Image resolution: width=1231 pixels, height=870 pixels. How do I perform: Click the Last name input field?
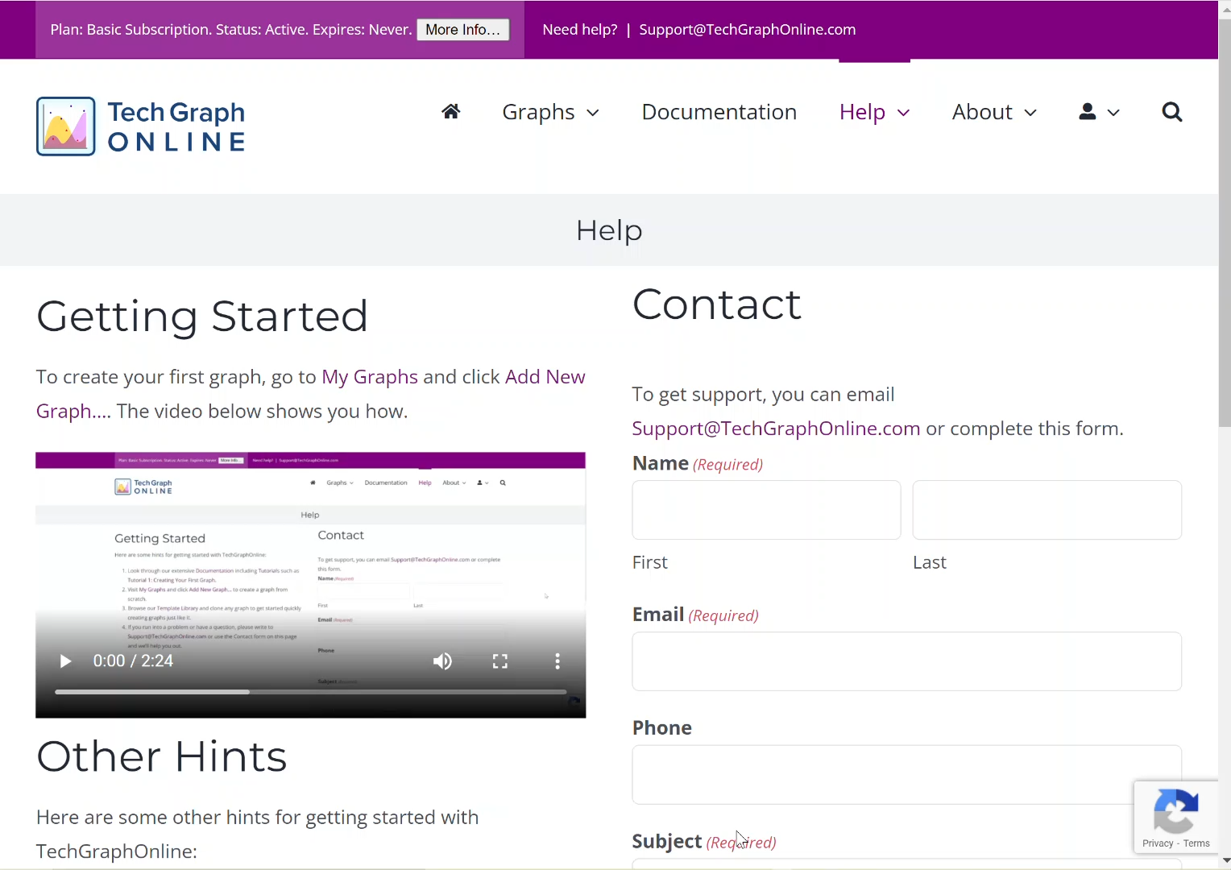pyautogui.click(x=1047, y=510)
